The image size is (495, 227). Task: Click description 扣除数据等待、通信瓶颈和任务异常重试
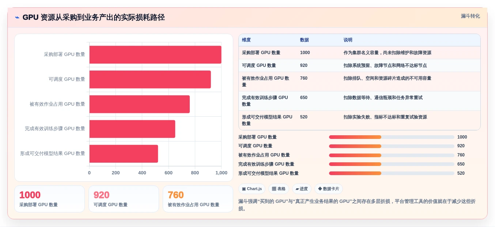[383, 98]
